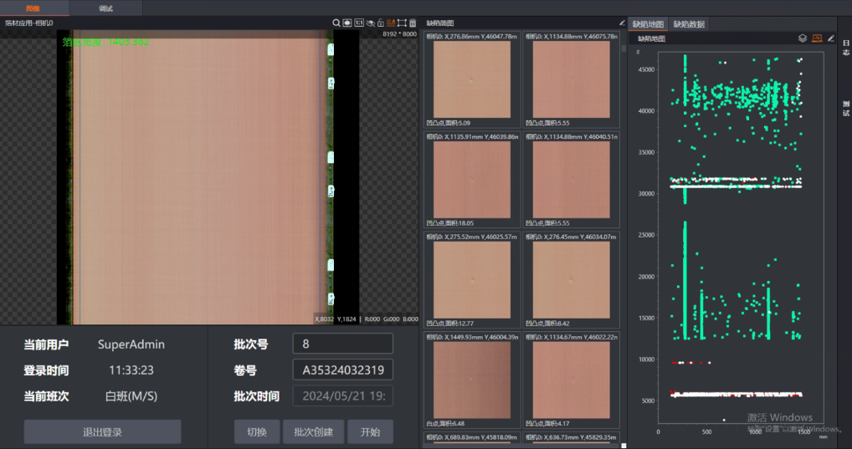The image size is (852, 449).
Task: Switch to the 缺陷数据 tab
Action: click(689, 24)
